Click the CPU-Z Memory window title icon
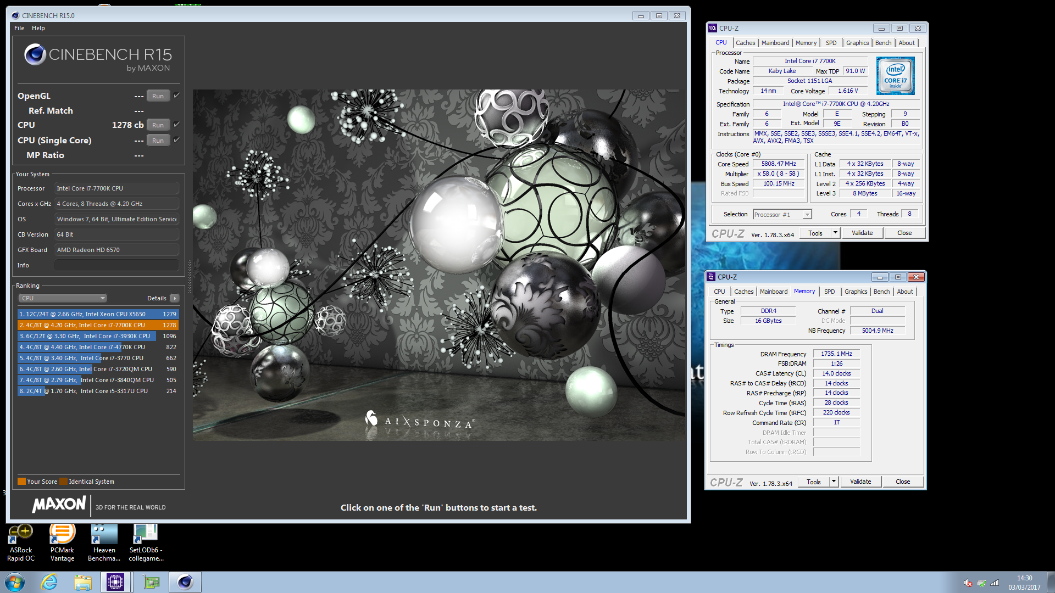 711,277
